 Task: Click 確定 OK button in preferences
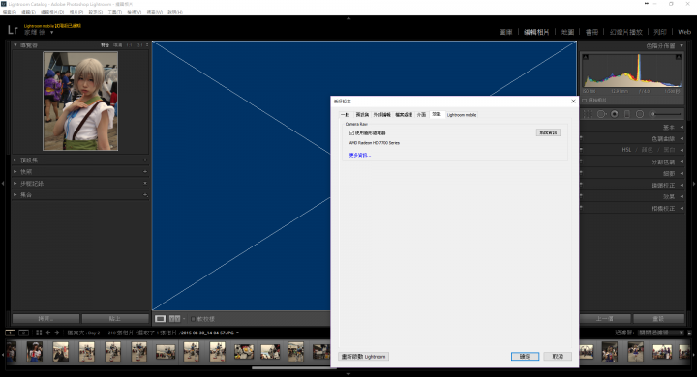click(x=525, y=357)
